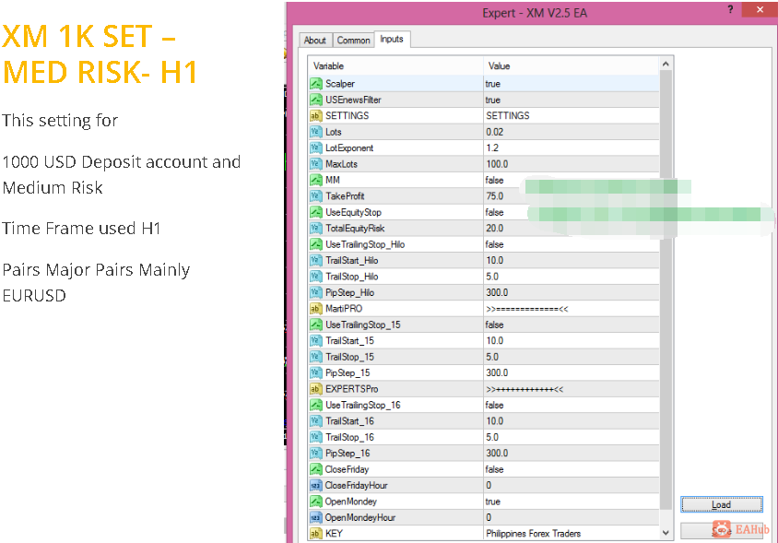Click the CloseFriday boolean icon
This screenshot has height=543, width=778.
click(315, 469)
